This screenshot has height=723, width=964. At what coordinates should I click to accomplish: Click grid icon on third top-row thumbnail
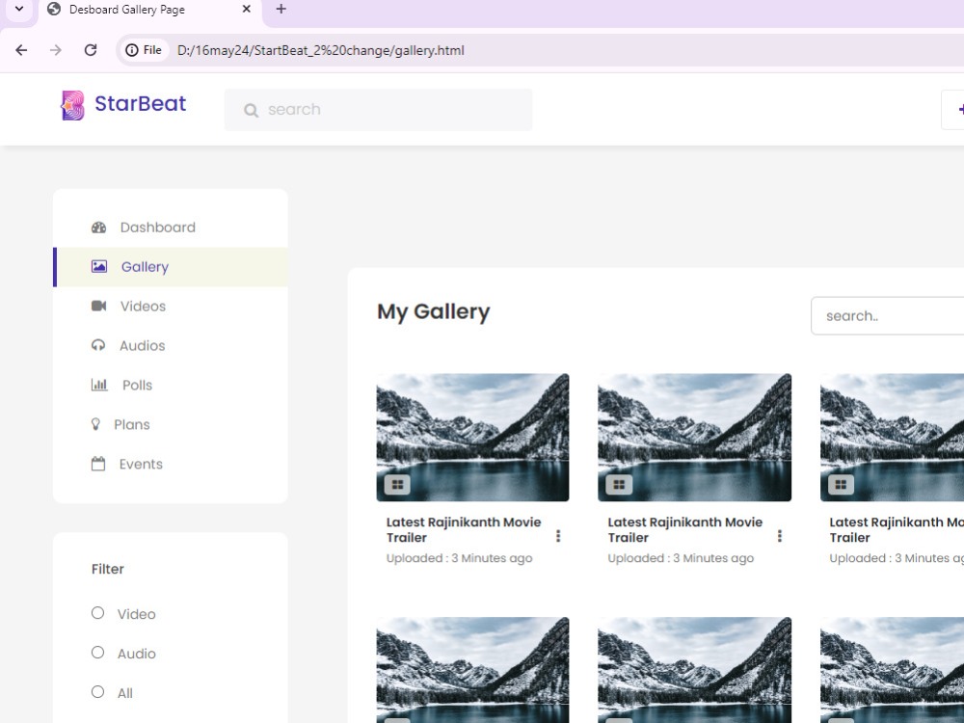coord(841,485)
